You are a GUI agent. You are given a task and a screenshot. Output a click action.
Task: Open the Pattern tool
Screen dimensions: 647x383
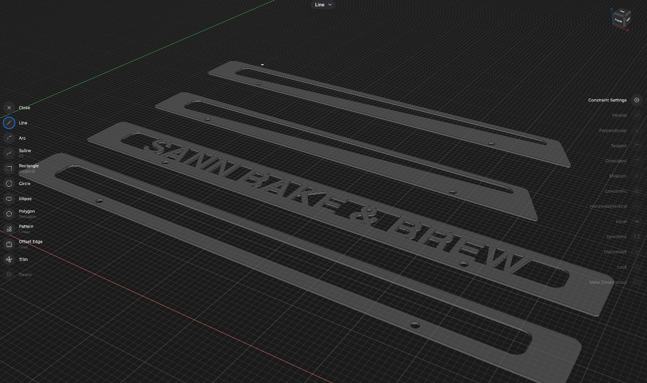[x=9, y=229]
